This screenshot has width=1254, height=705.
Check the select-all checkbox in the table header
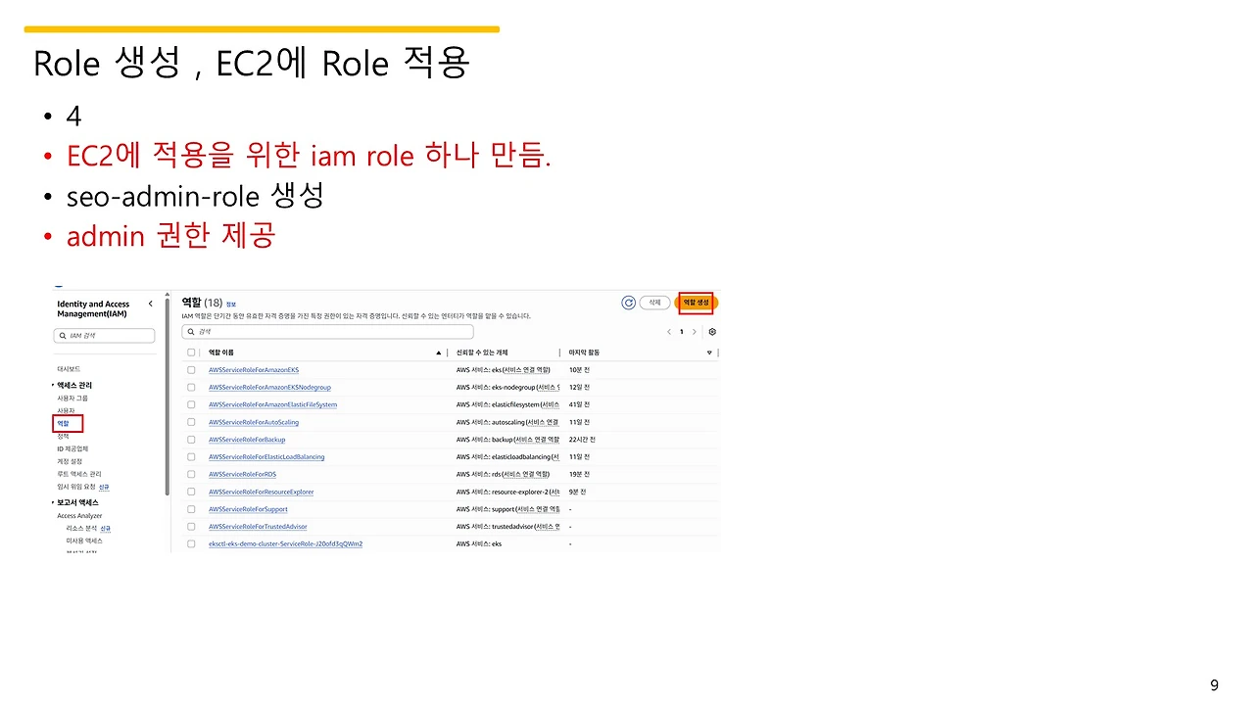(191, 352)
